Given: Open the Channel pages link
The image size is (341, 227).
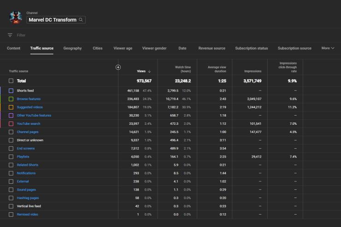Looking at the screenshot, I should [28, 132].
